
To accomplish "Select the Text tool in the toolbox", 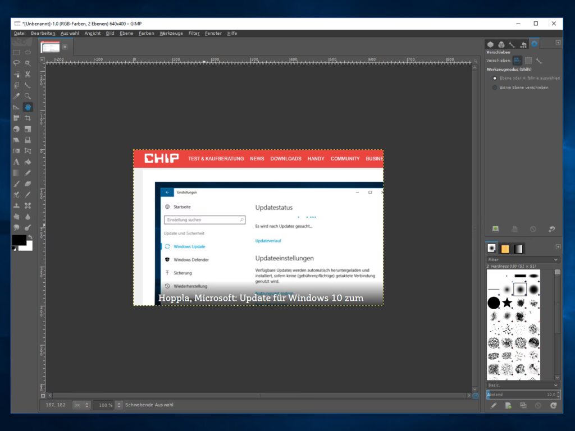I will pos(16,162).
